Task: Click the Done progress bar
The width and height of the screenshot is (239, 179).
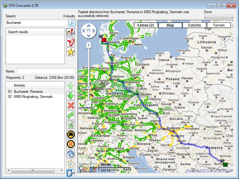Action: click(219, 17)
